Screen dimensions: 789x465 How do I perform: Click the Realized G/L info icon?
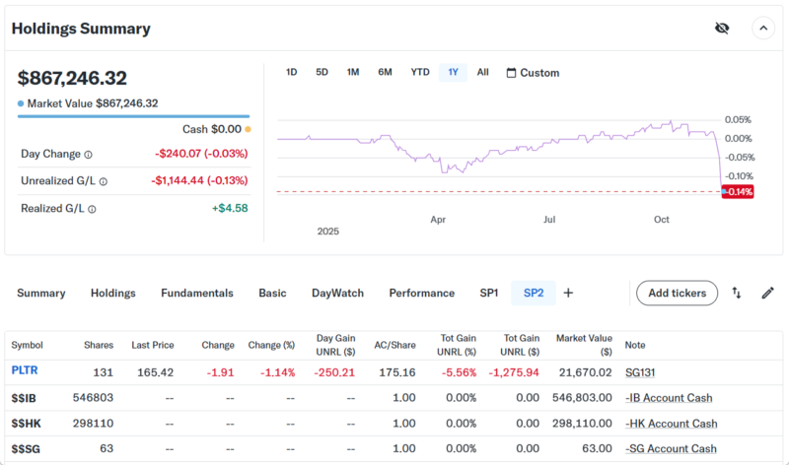click(x=93, y=209)
